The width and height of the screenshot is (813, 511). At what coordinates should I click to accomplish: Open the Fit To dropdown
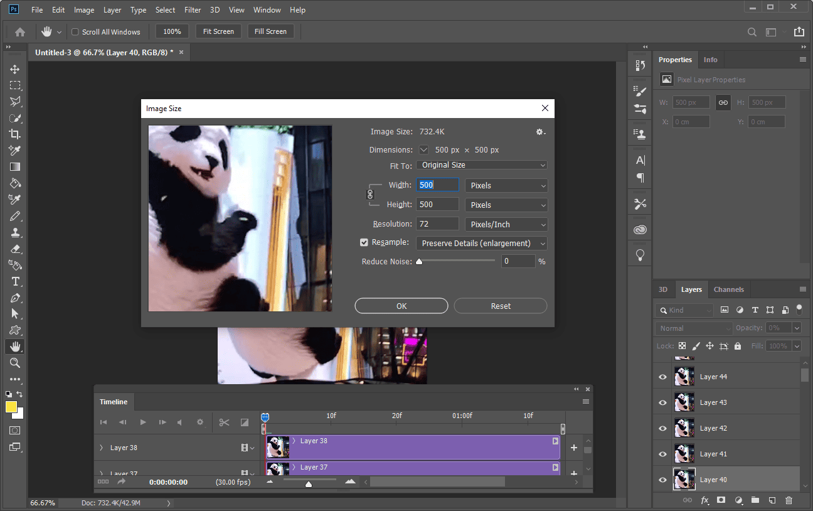coord(481,165)
